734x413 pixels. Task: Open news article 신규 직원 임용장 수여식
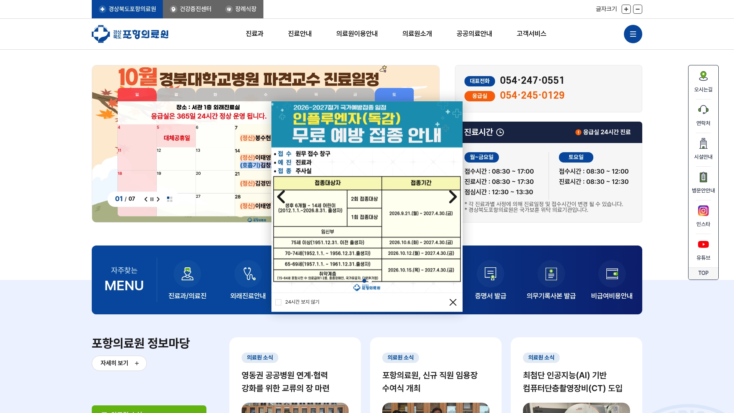click(430, 382)
